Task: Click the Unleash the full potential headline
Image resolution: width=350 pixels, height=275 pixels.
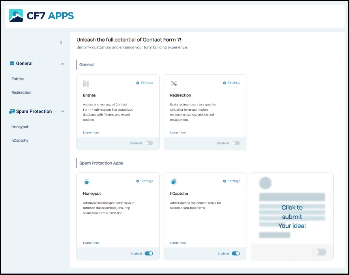Action: [129, 40]
